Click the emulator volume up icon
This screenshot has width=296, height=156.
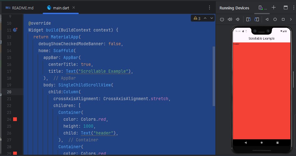point(230,19)
